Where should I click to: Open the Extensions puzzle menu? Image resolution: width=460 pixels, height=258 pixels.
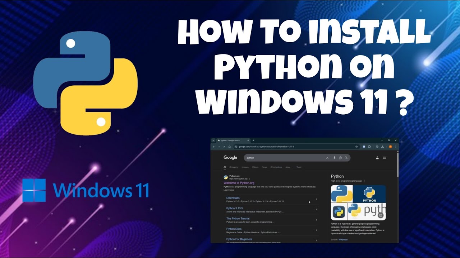point(369,147)
